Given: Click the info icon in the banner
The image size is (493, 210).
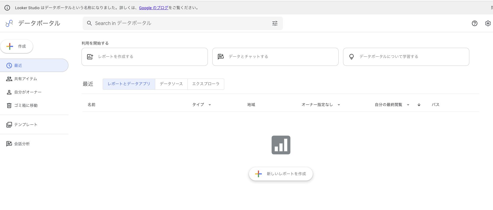Looking at the screenshot, I should [x=7, y=8].
